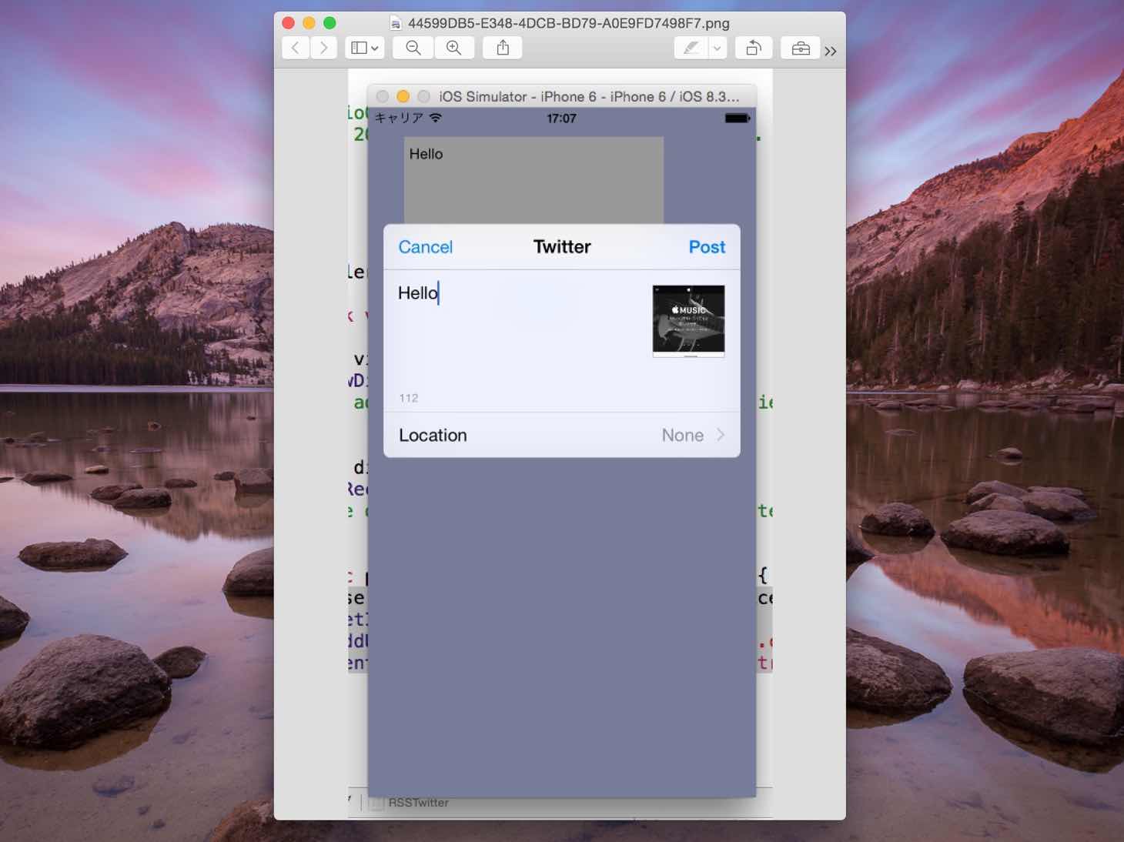Expand the highlight options dropdown arrow

click(718, 48)
